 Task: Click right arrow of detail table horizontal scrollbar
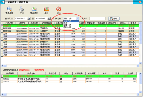coord(138,95)
